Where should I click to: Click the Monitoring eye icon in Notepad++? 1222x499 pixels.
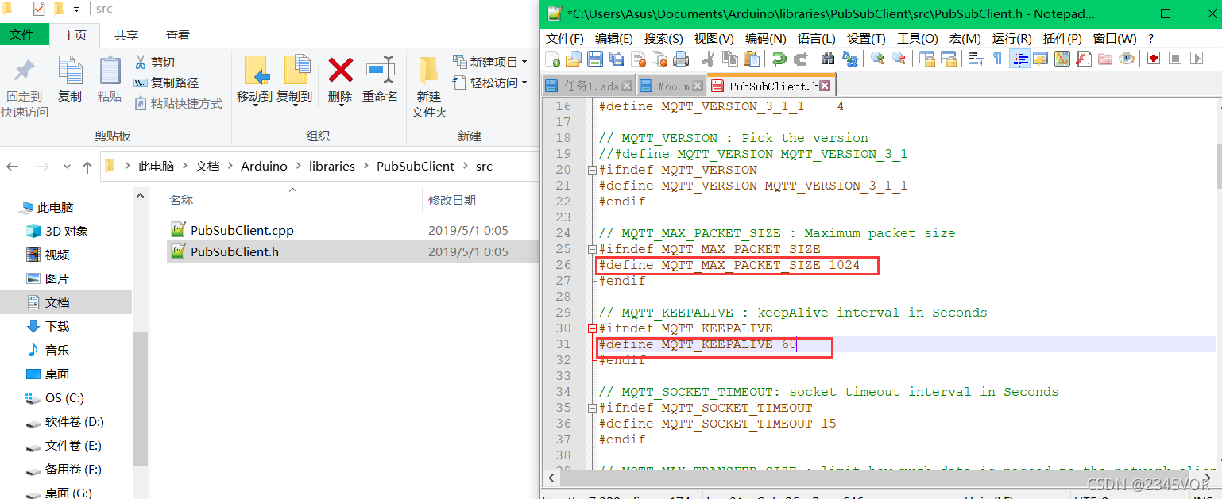point(1127,59)
